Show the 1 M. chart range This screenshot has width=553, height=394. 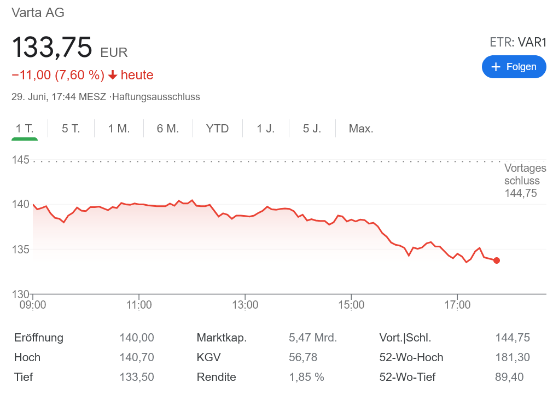119,129
